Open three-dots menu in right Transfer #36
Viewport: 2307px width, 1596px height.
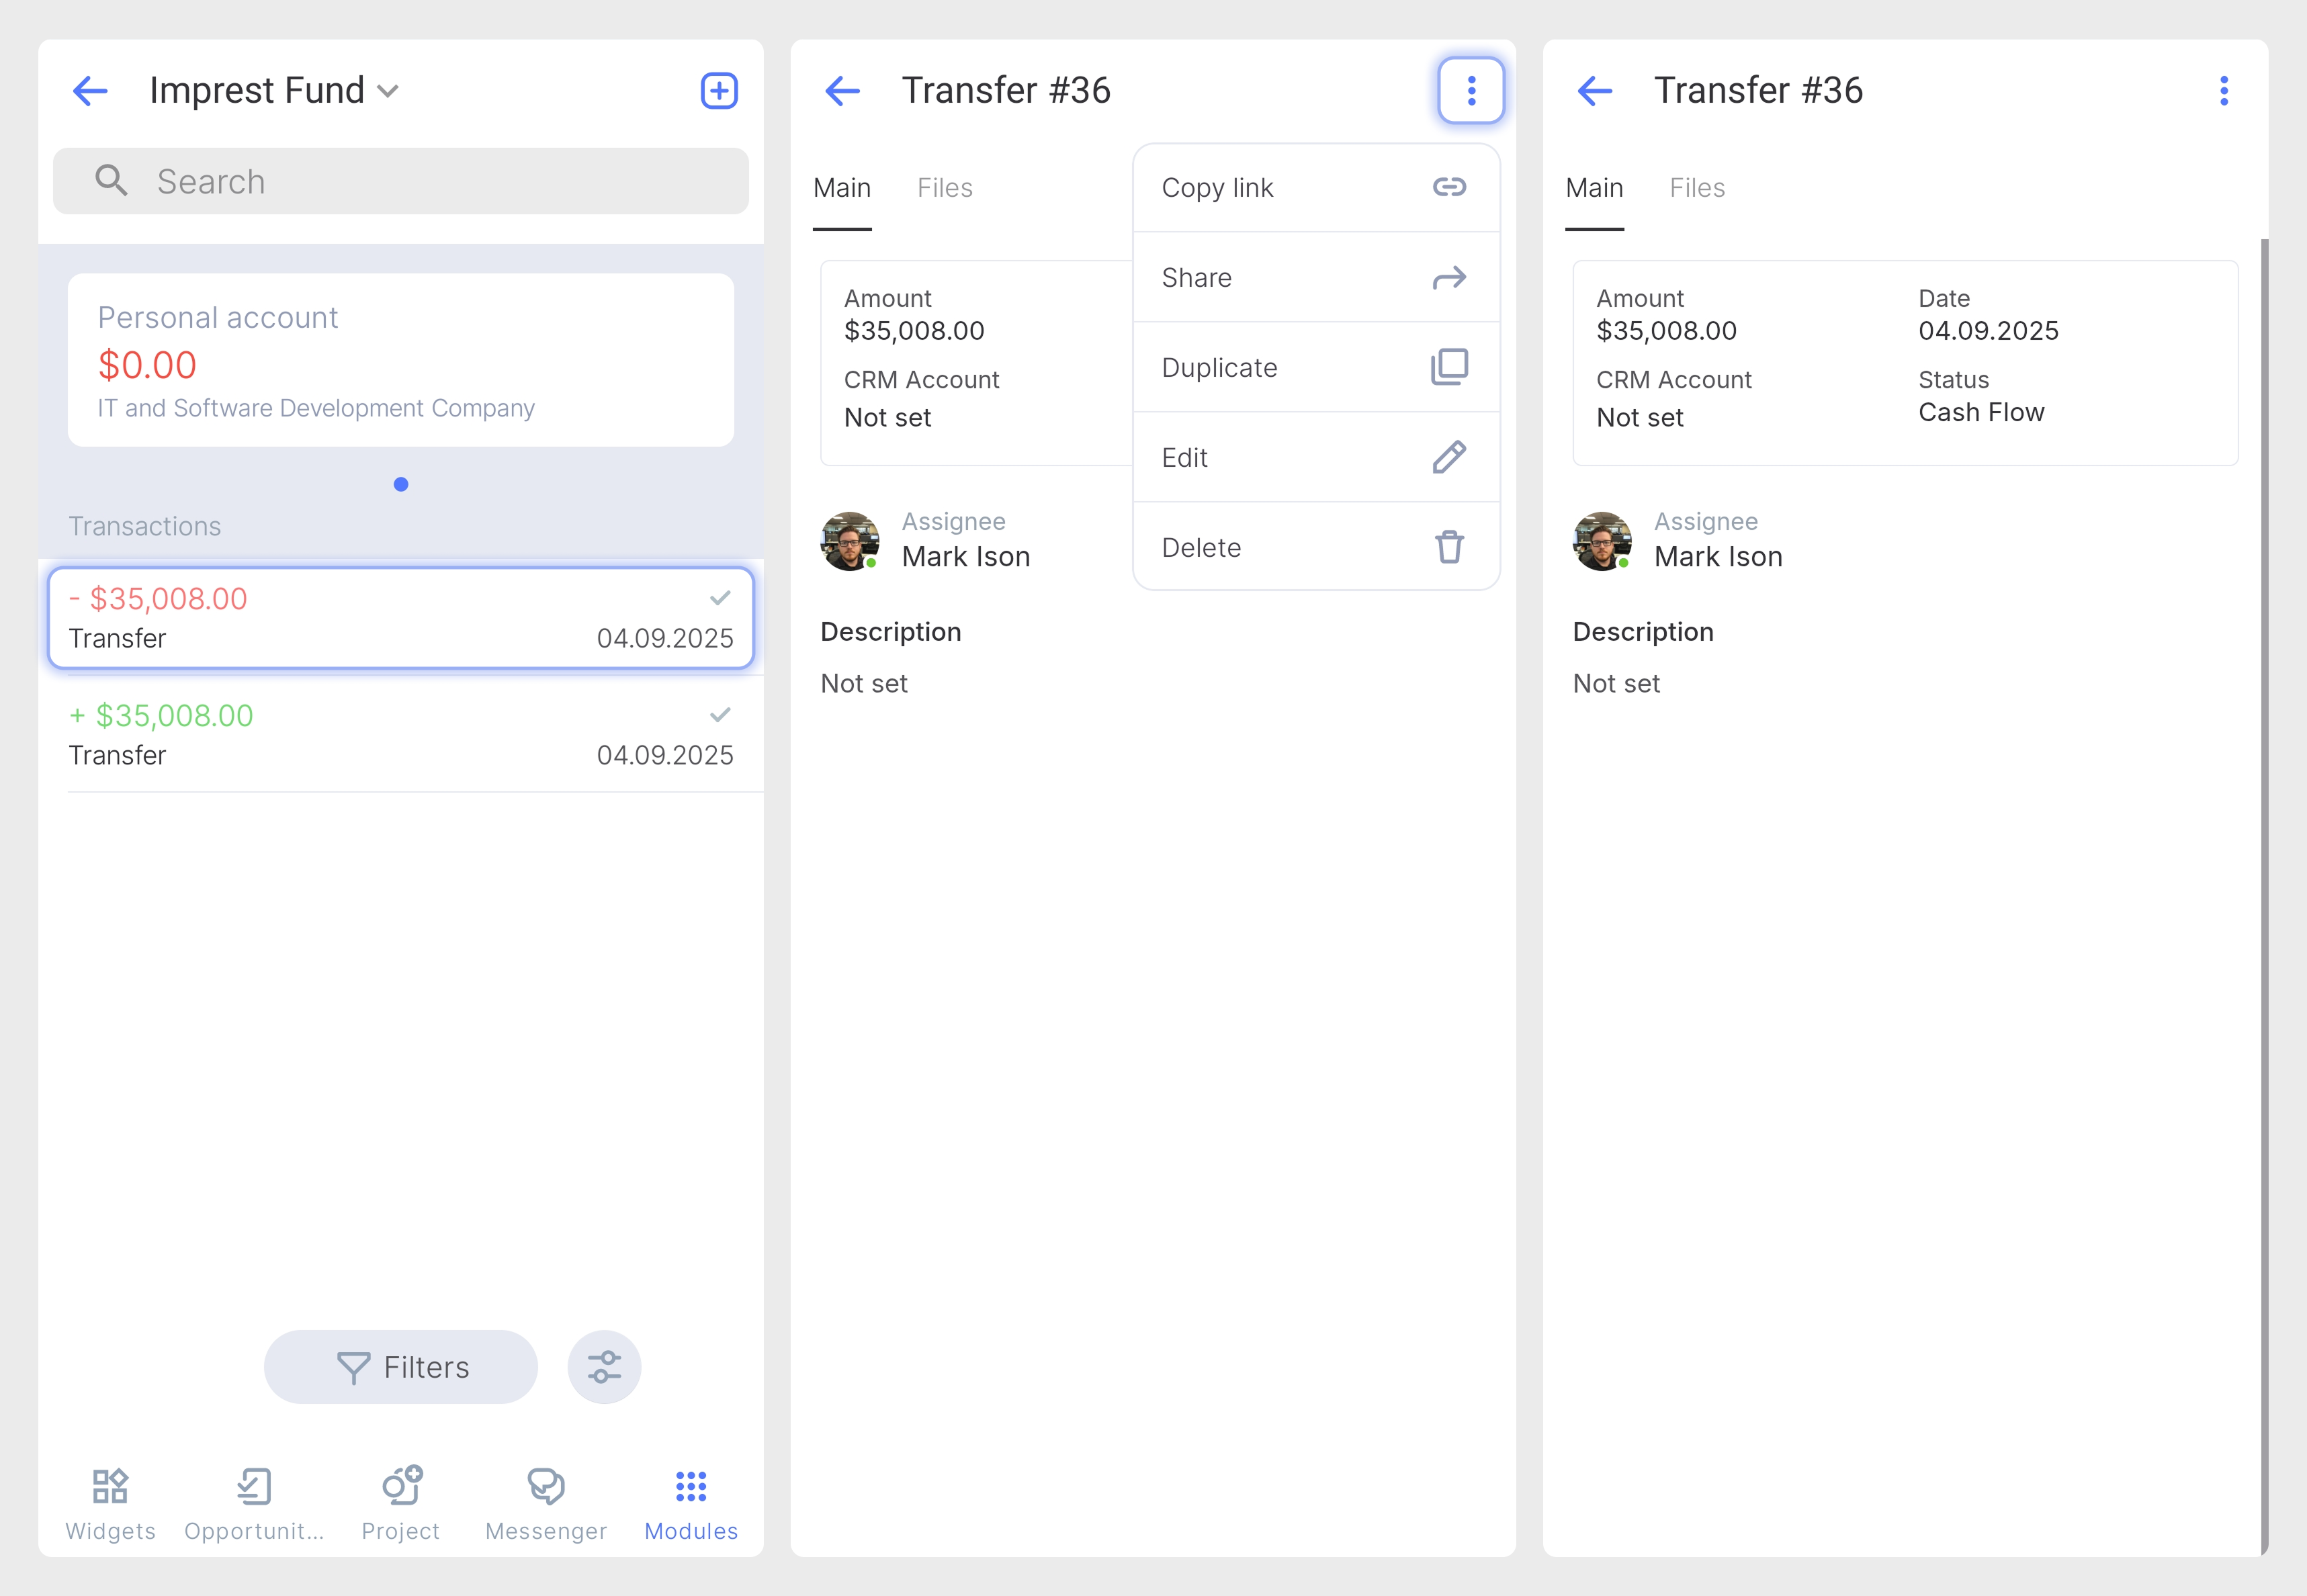click(x=2224, y=91)
